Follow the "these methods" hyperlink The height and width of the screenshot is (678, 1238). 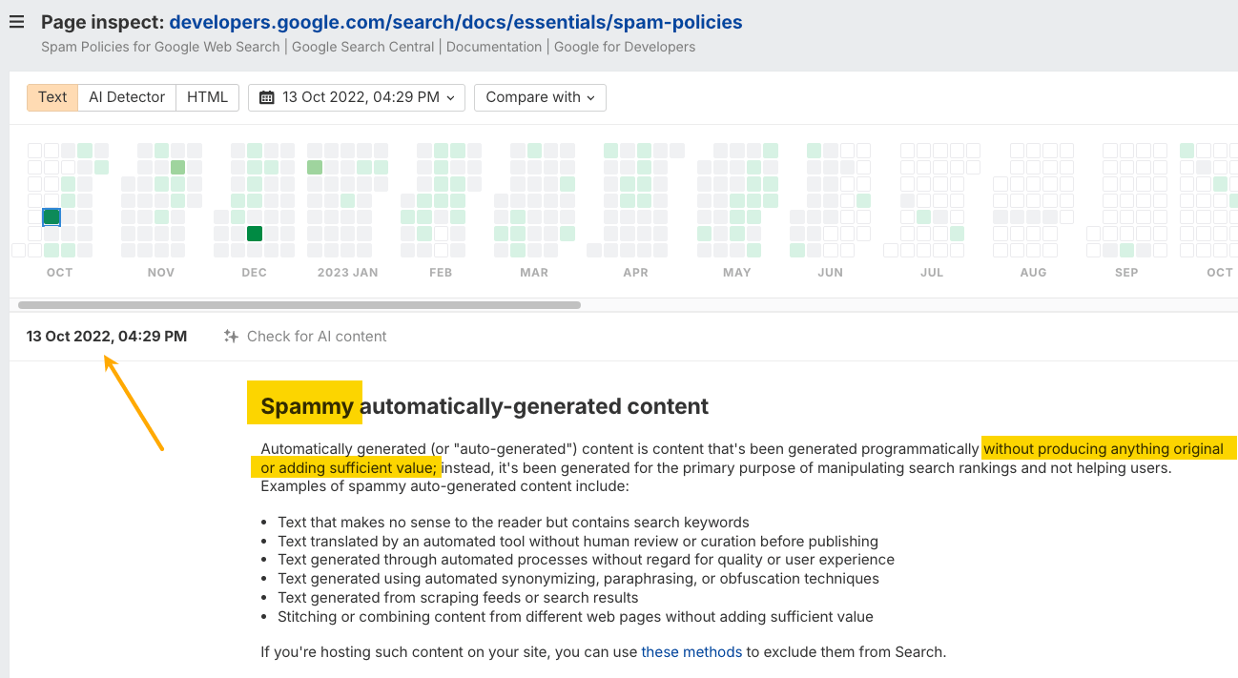[x=691, y=651]
